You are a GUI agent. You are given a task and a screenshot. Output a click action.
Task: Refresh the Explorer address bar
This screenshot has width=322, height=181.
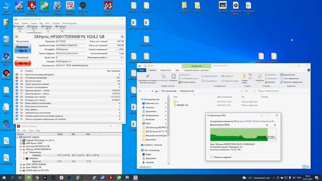pos(247,91)
